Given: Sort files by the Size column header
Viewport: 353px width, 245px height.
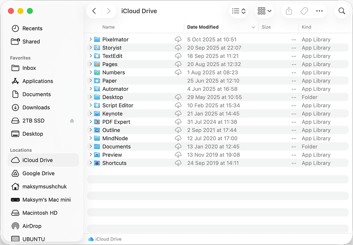Looking at the screenshot, I should (x=266, y=27).
